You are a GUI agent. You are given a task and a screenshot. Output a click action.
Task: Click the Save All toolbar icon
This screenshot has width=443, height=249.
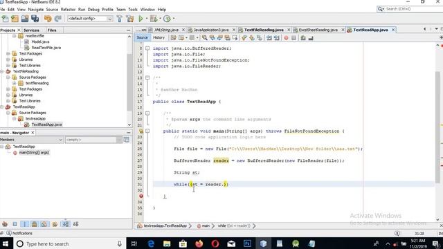tap(35, 19)
